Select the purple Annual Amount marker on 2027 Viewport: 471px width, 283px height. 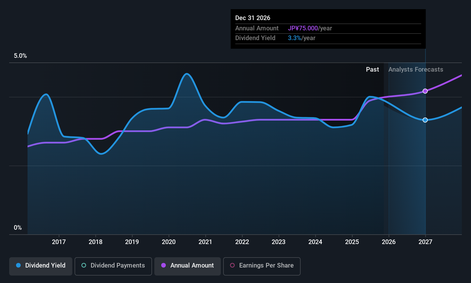pos(425,91)
